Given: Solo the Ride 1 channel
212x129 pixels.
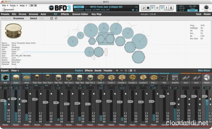Looking at the screenshot, I should point(157,122).
